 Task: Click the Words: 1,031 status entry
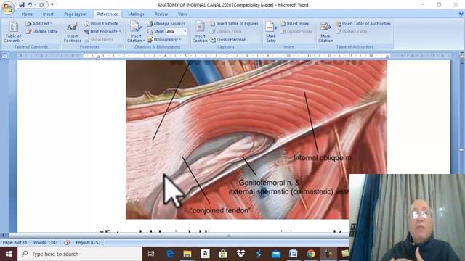46,242
